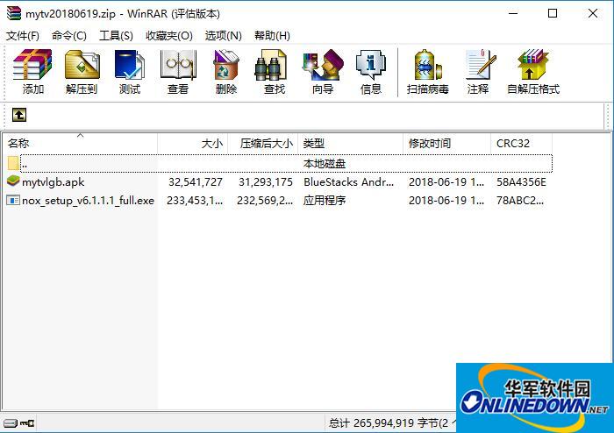Sort by the 修改时间 column header
614x433 pixels.
point(446,144)
